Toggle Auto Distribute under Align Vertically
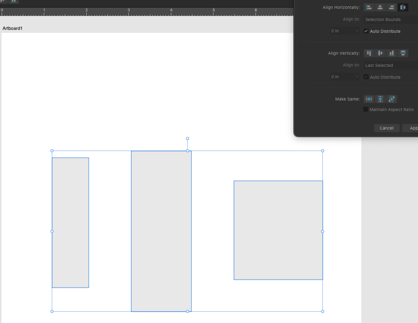Viewport: 418px width, 323px height. [x=366, y=77]
